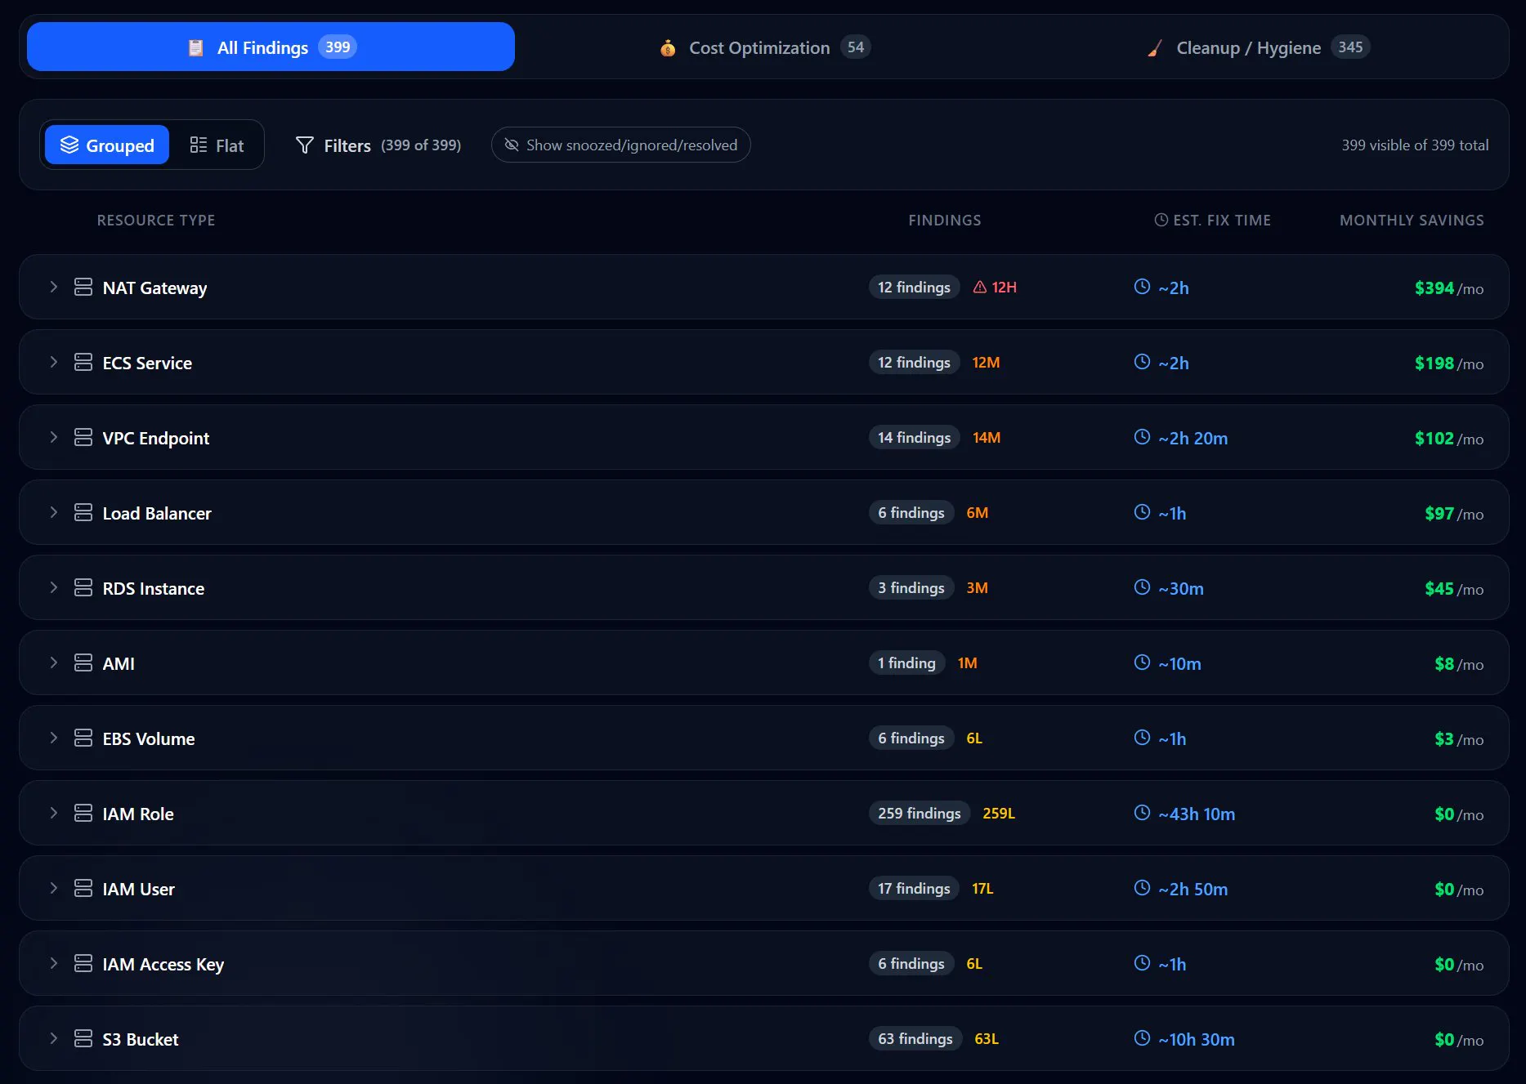Click the 14M severity label

(987, 438)
